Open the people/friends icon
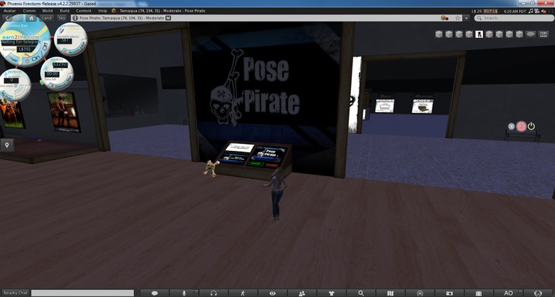This screenshot has height=297, width=555. [x=302, y=293]
